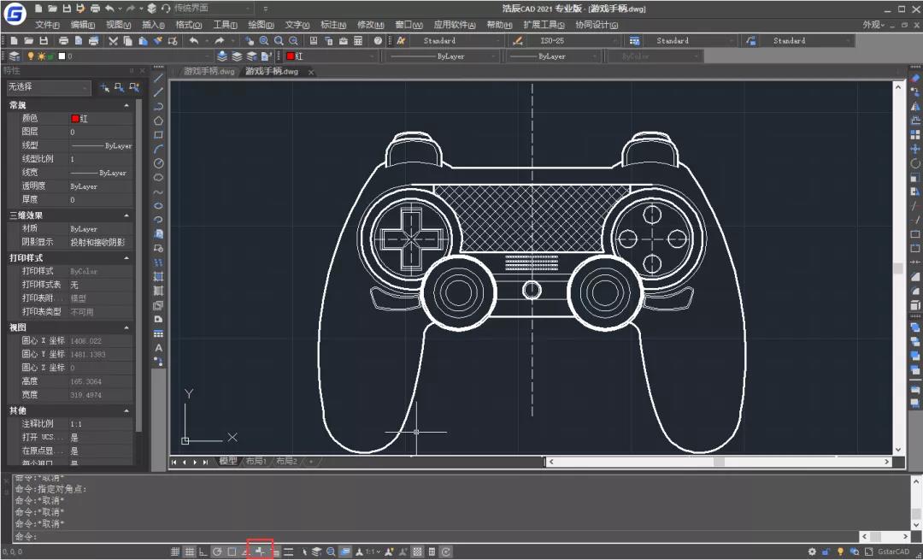
Task: Open the Layer Properties Manager icon
Action: pyautogui.click(x=15, y=56)
